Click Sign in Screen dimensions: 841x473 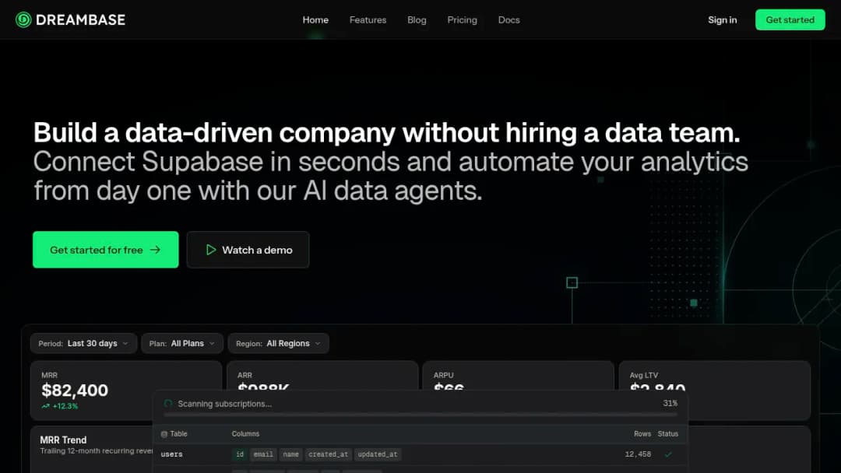click(723, 19)
